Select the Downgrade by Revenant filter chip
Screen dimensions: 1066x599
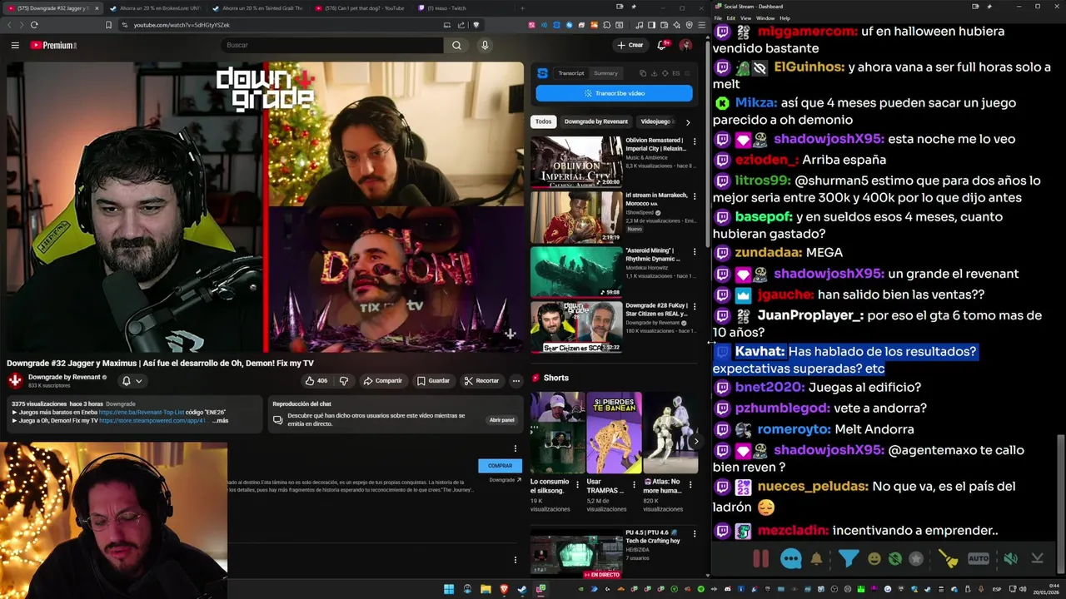click(596, 121)
